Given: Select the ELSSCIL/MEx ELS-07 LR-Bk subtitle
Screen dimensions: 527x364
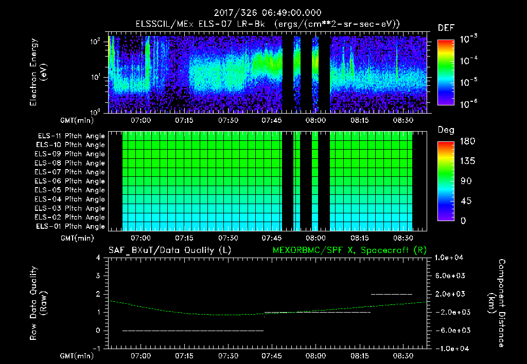Looking at the screenshot, I should [268, 24].
